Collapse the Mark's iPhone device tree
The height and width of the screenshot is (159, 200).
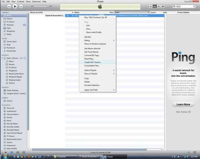pyautogui.click(x=2, y=58)
